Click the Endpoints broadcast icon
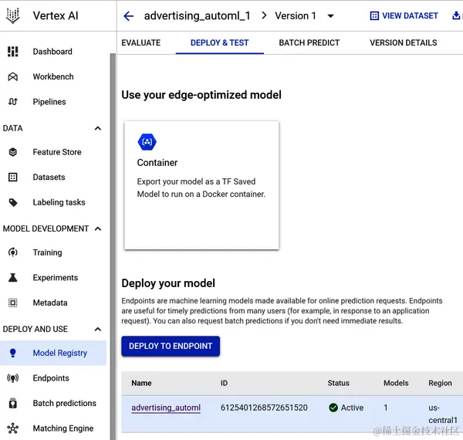The image size is (463, 440). pos(12,378)
